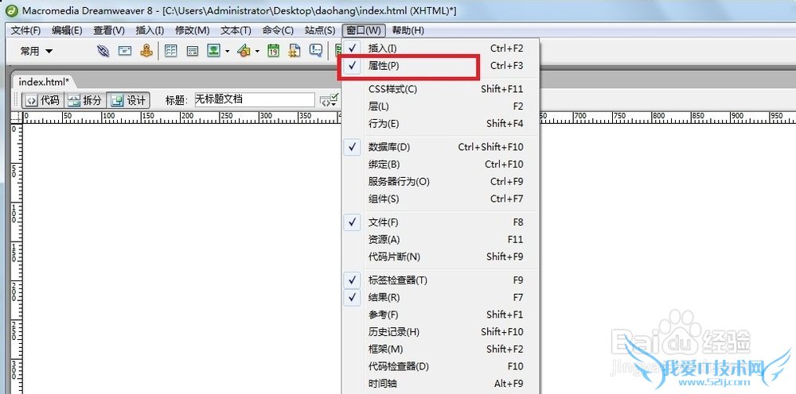Click the Insert Div Tag icon
The image size is (796, 394).
tap(192, 51)
